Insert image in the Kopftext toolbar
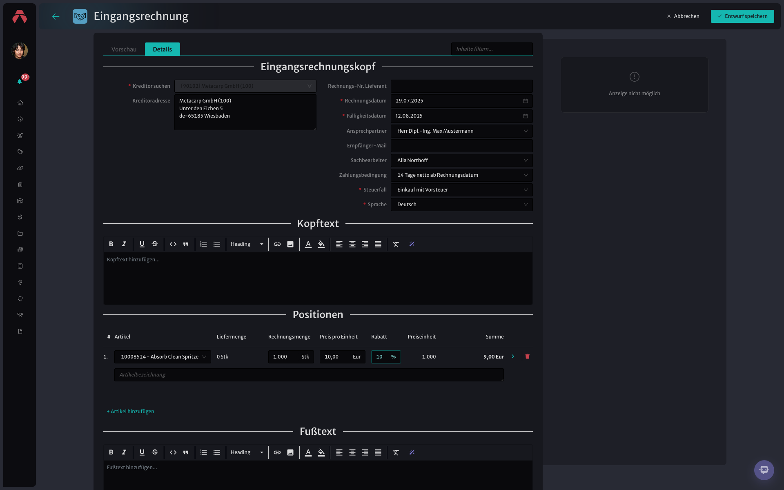The width and height of the screenshot is (784, 490). coord(290,244)
